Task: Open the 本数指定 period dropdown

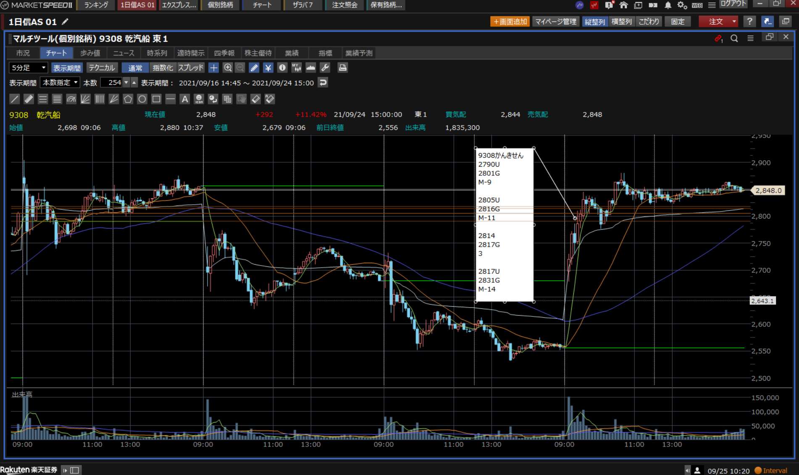Action: [x=60, y=83]
